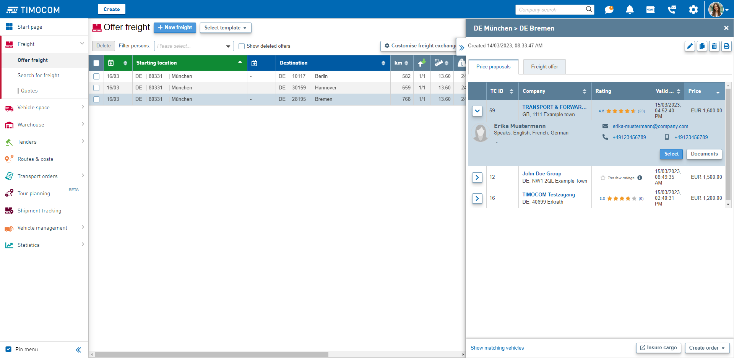Copy the freight offer via the copy icon
The image size is (734, 358).
(x=702, y=46)
